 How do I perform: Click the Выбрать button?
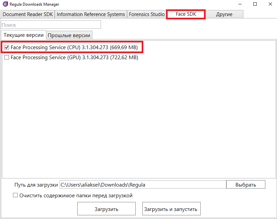coord(246,185)
